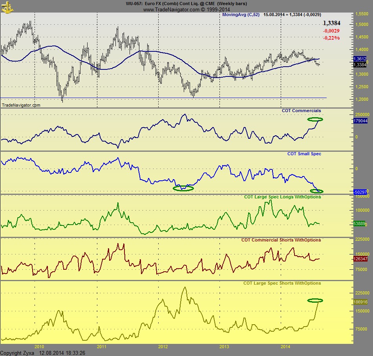Click the '1,5000' price axis label
The height and width of the screenshot is (356, 373).
coord(362,25)
